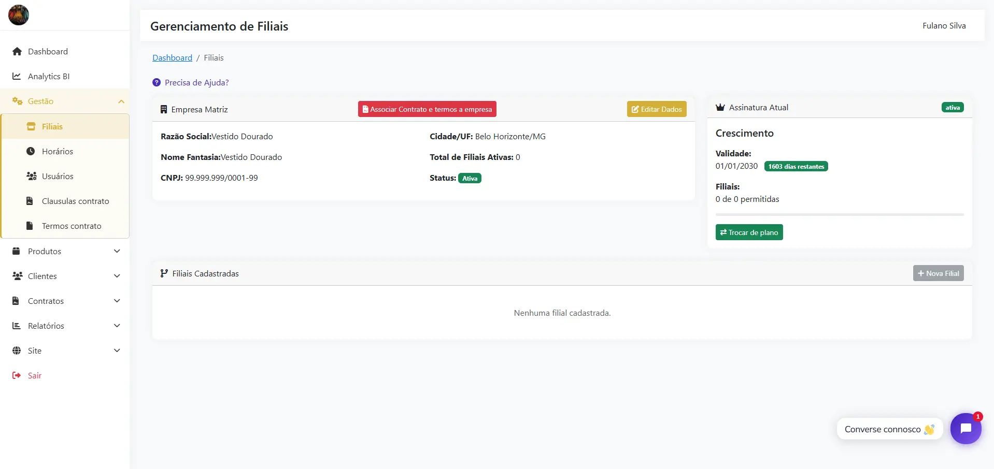Screen dimensions: 994x469
Task: Click the Crescimento plan name
Action: tap(745, 133)
